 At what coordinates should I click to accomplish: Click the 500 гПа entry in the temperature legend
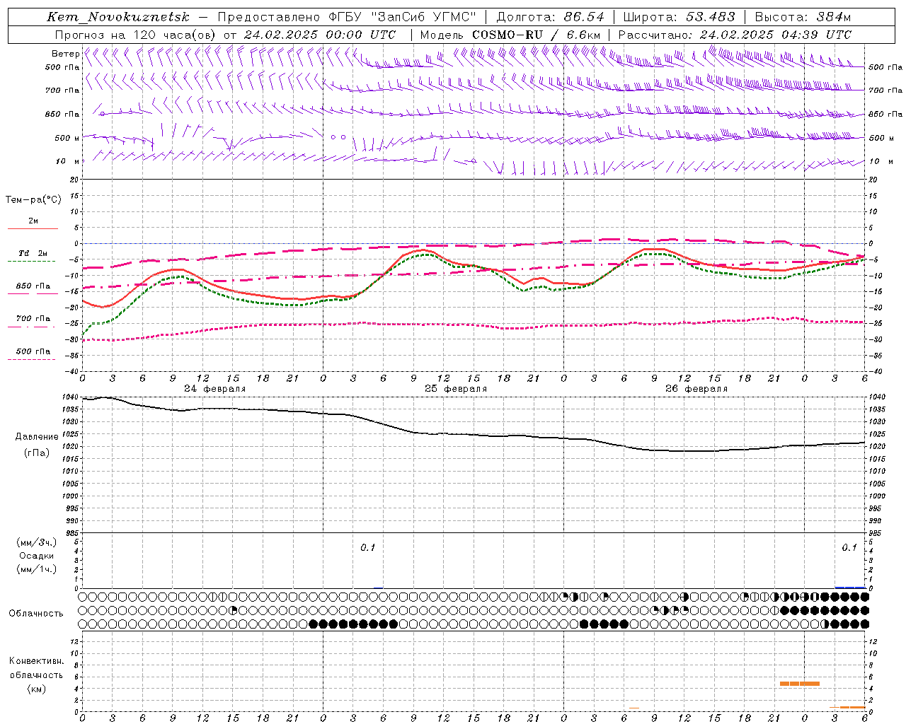coord(33,351)
